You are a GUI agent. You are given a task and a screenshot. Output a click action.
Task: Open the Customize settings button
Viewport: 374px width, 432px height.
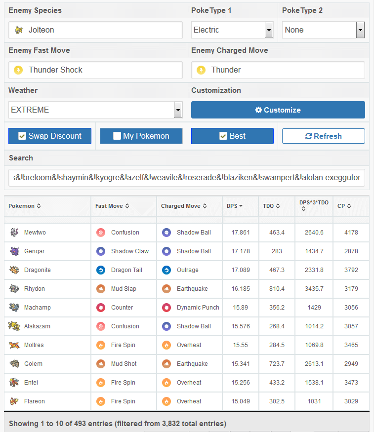click(x=278, y=110)
